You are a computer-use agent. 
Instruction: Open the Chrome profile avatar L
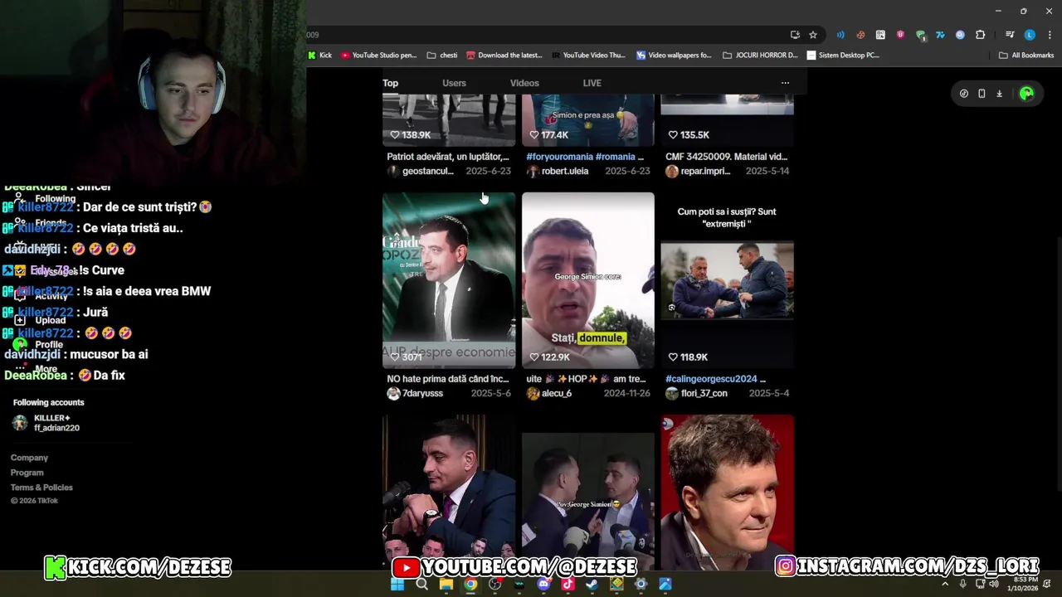point(1030,35)
